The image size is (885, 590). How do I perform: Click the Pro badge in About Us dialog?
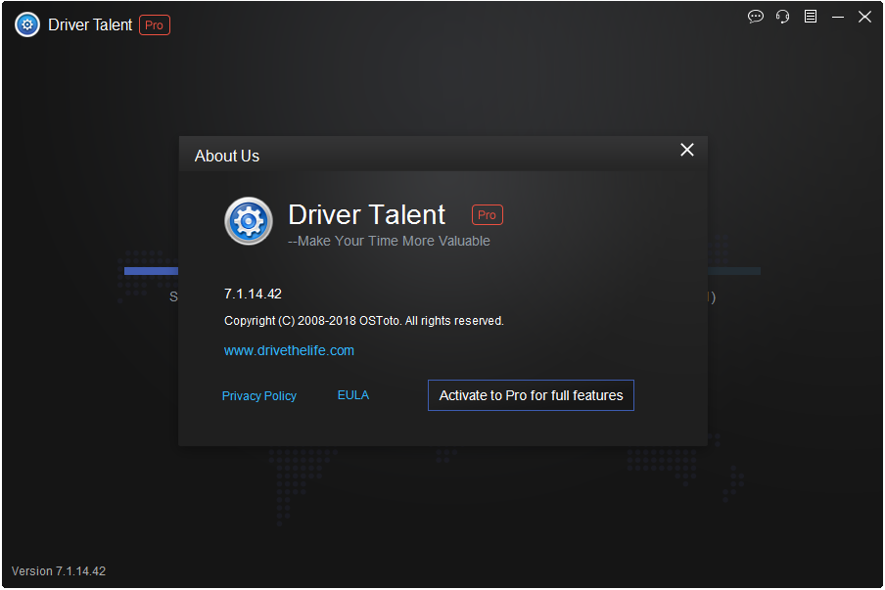point(488,215)
